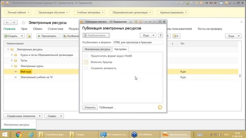The image size is (246, 138).
Task: Select the Настройки dialog tab
Action: point(120,49)
